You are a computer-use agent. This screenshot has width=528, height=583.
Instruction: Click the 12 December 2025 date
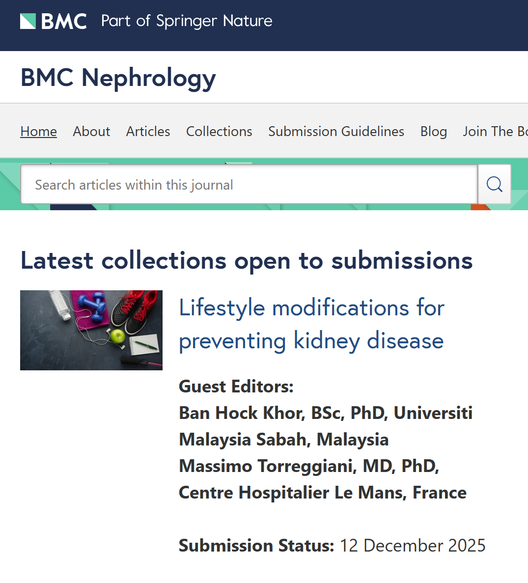click(413, 546)
